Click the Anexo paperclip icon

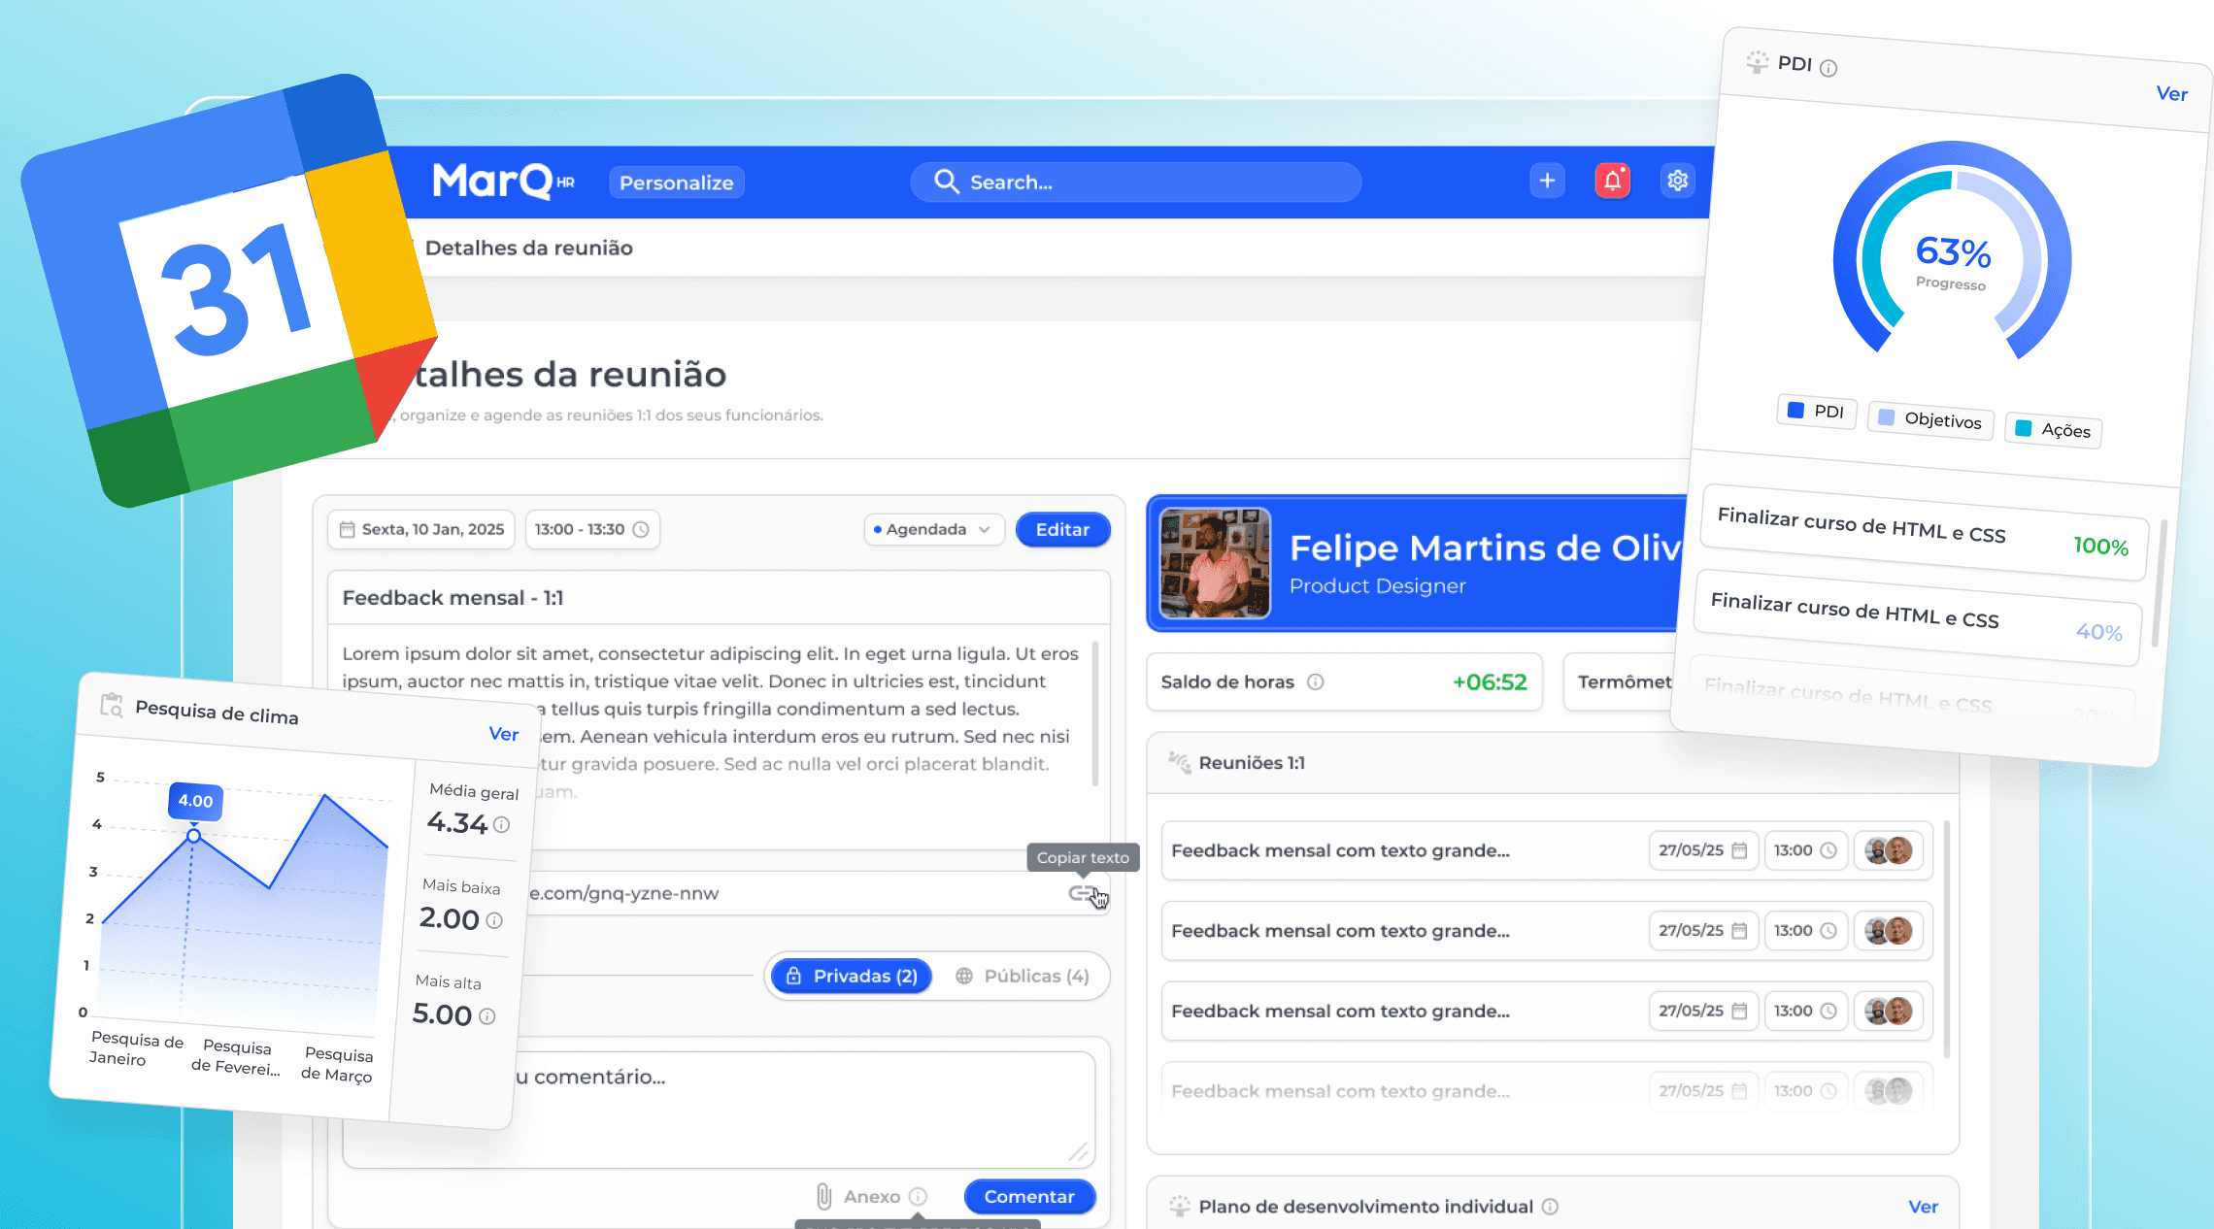pyautogui.click(x=823, y=1196)
